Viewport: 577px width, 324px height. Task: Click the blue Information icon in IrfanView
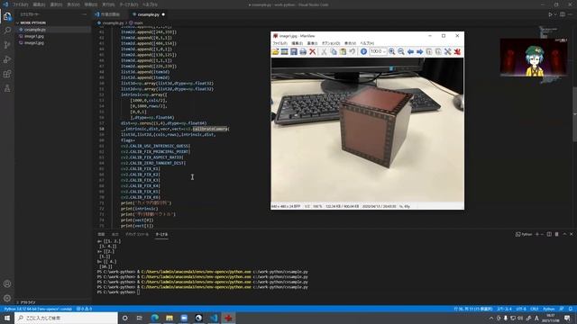(x=363, y=52)
